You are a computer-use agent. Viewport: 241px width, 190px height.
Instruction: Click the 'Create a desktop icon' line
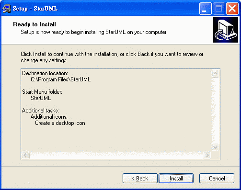(60, 123)
